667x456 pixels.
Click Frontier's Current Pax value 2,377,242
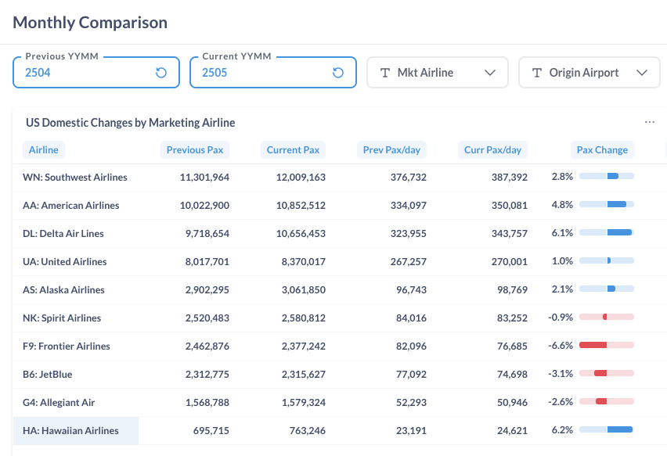coord(303,346)
